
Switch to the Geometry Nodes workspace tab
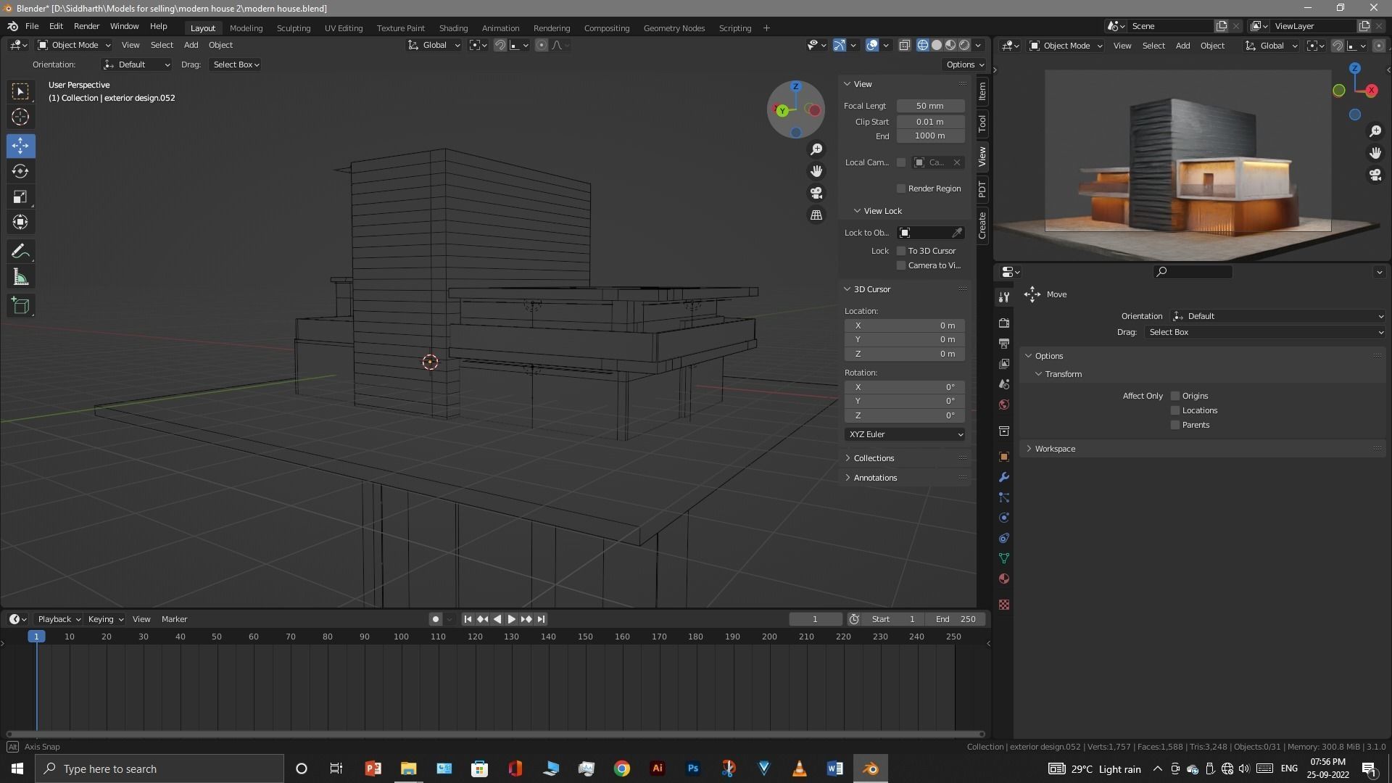pyautogui.click(x=674, y=28)
